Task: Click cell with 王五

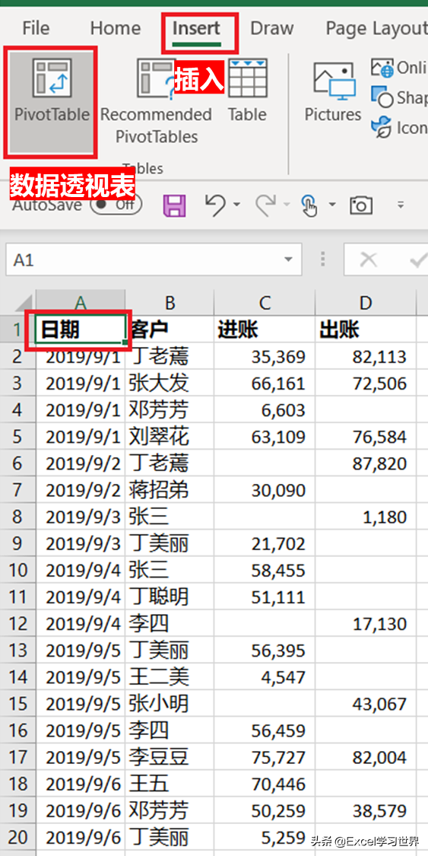Action: coord(170,784)
